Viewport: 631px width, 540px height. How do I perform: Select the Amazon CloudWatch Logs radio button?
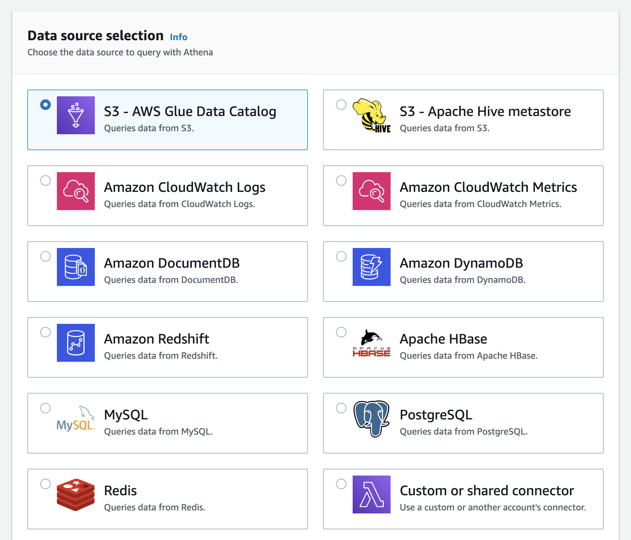pyautogui.click(x=46, y=181)
